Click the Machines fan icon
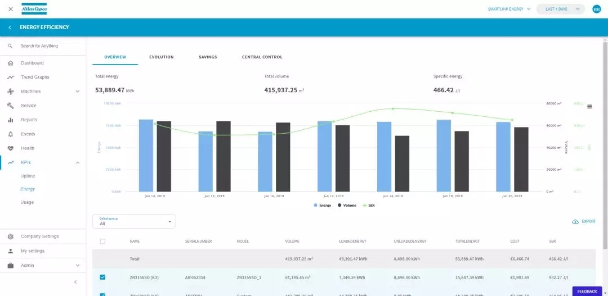 pyautogui.click(x=11, y=92)
